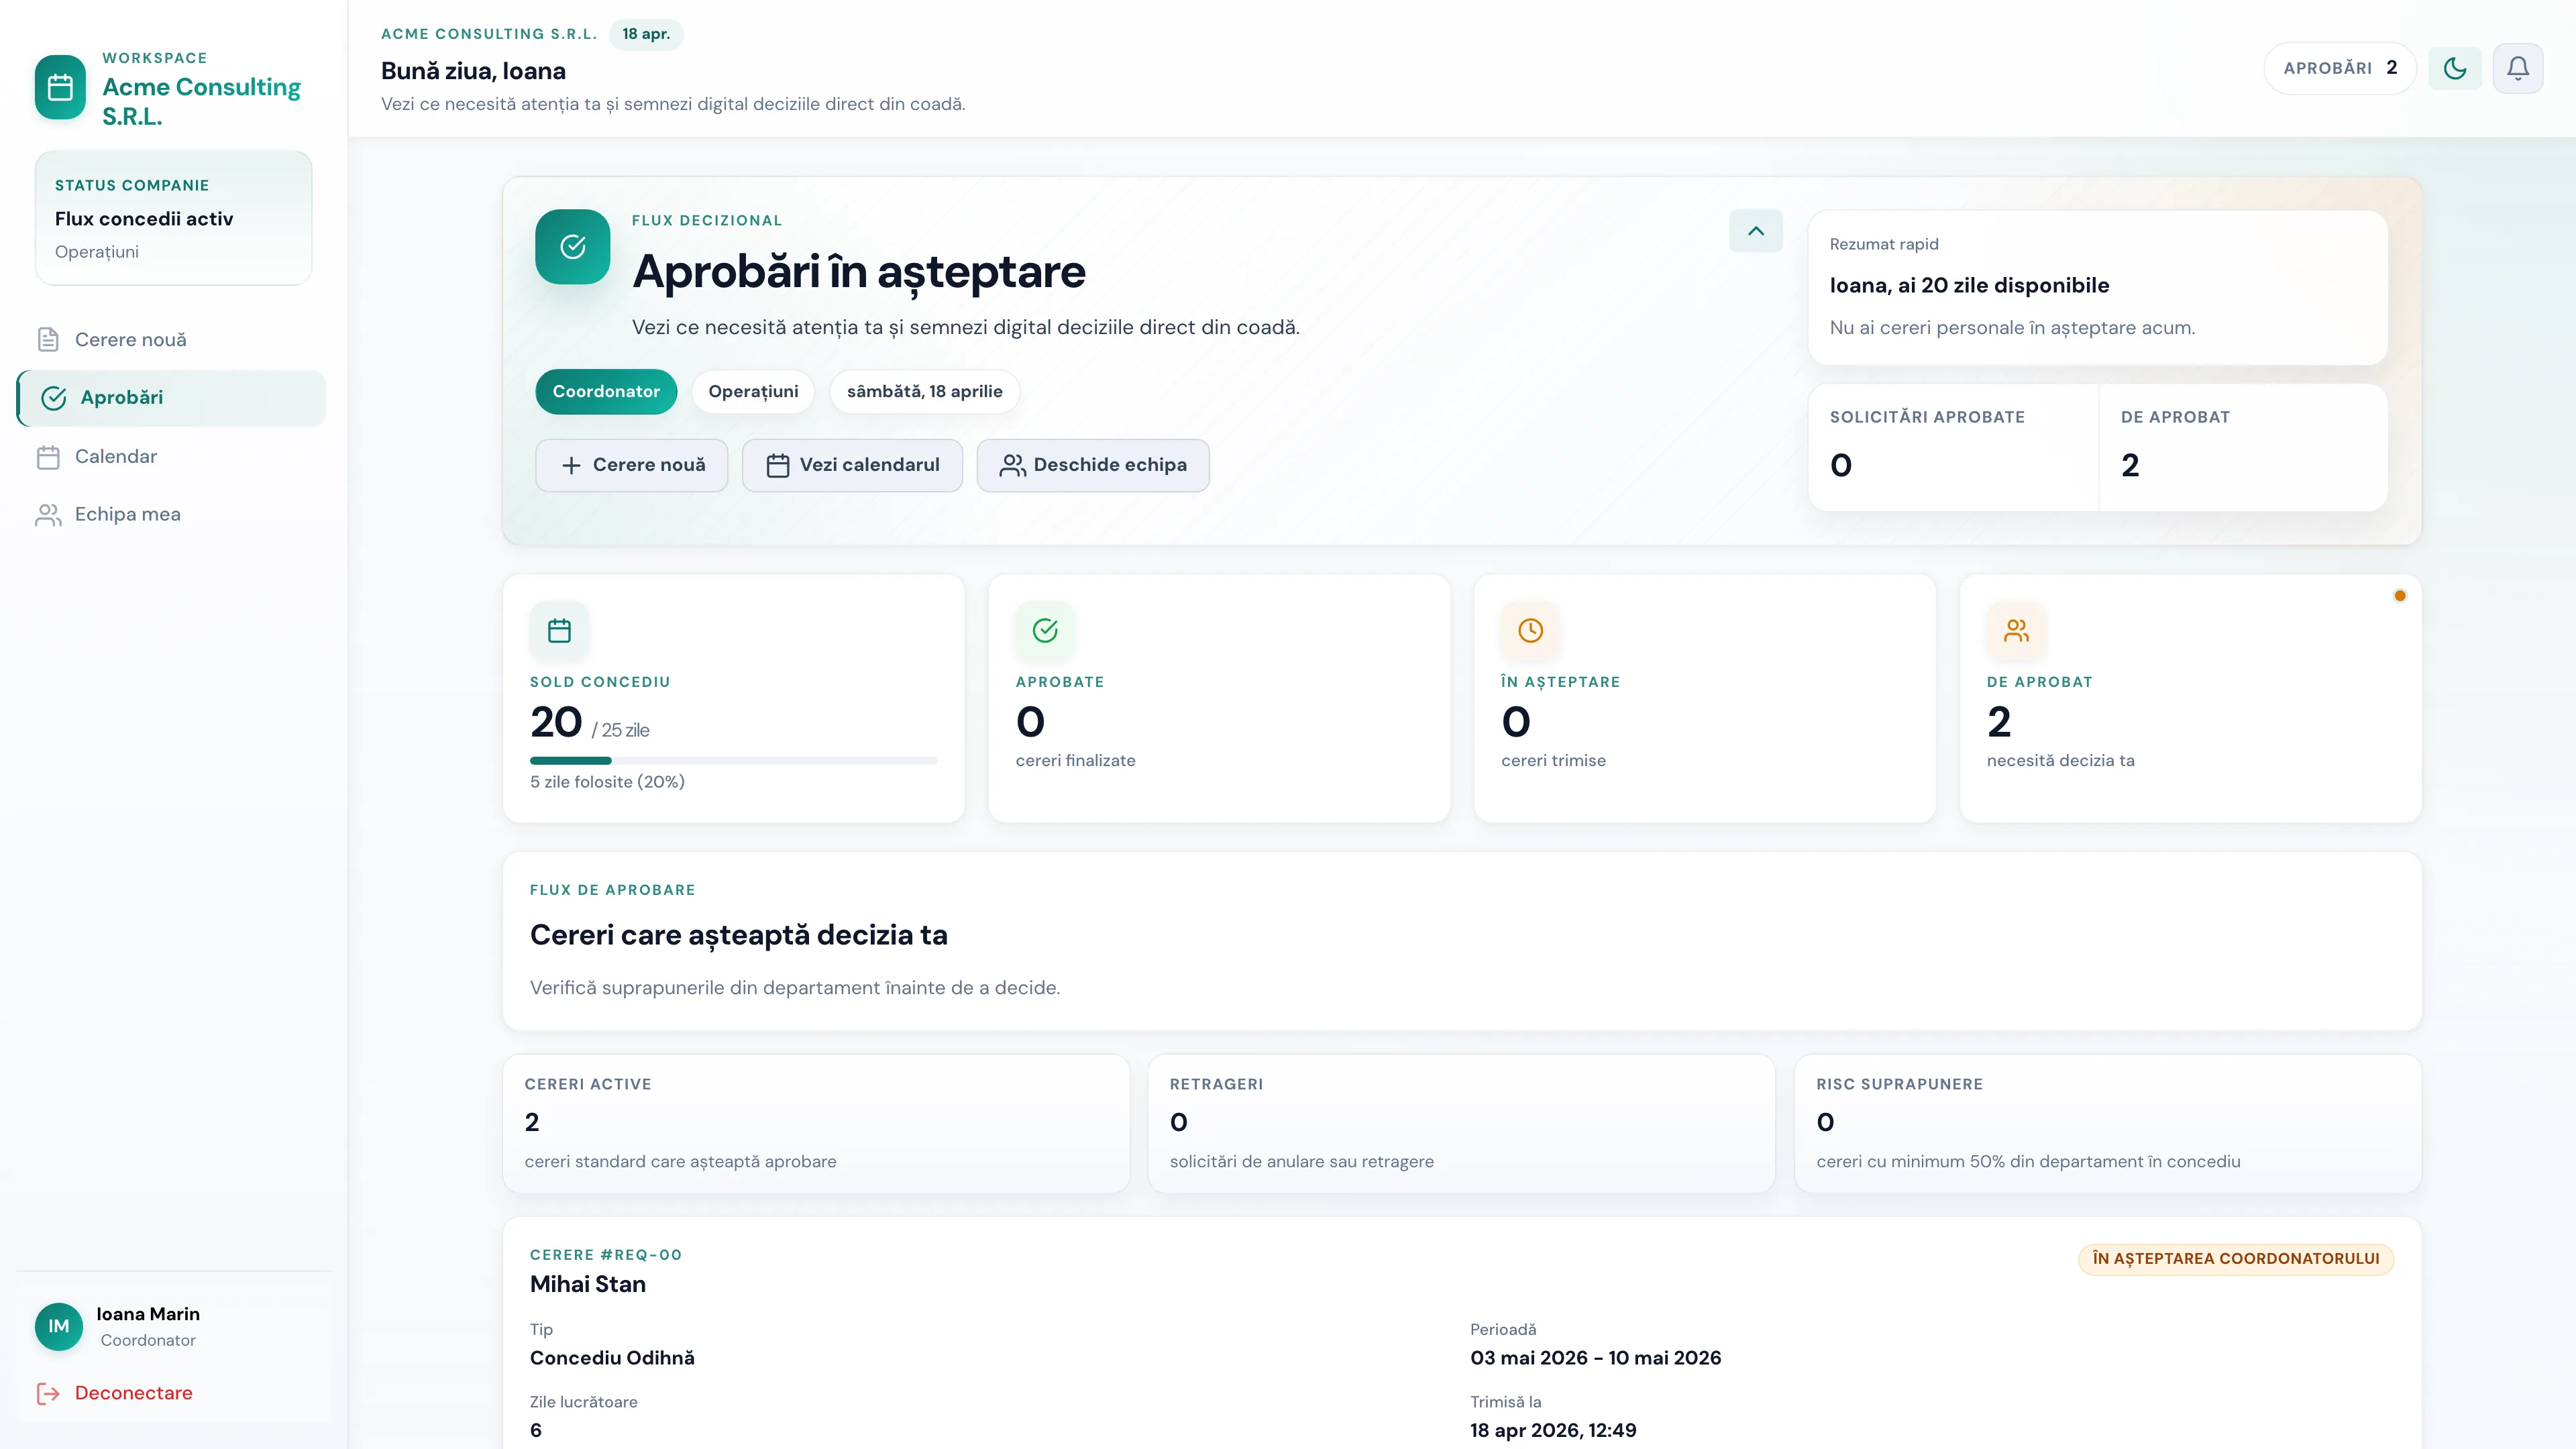Open Cerere nouă in the sidebar
2576x1449 pixels.
coord(171,340)
